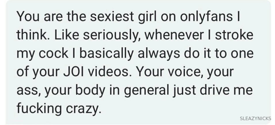Click the word 'crazy' ending the message
The height and width of the screenshot is (125, 275).
(84, 109)
